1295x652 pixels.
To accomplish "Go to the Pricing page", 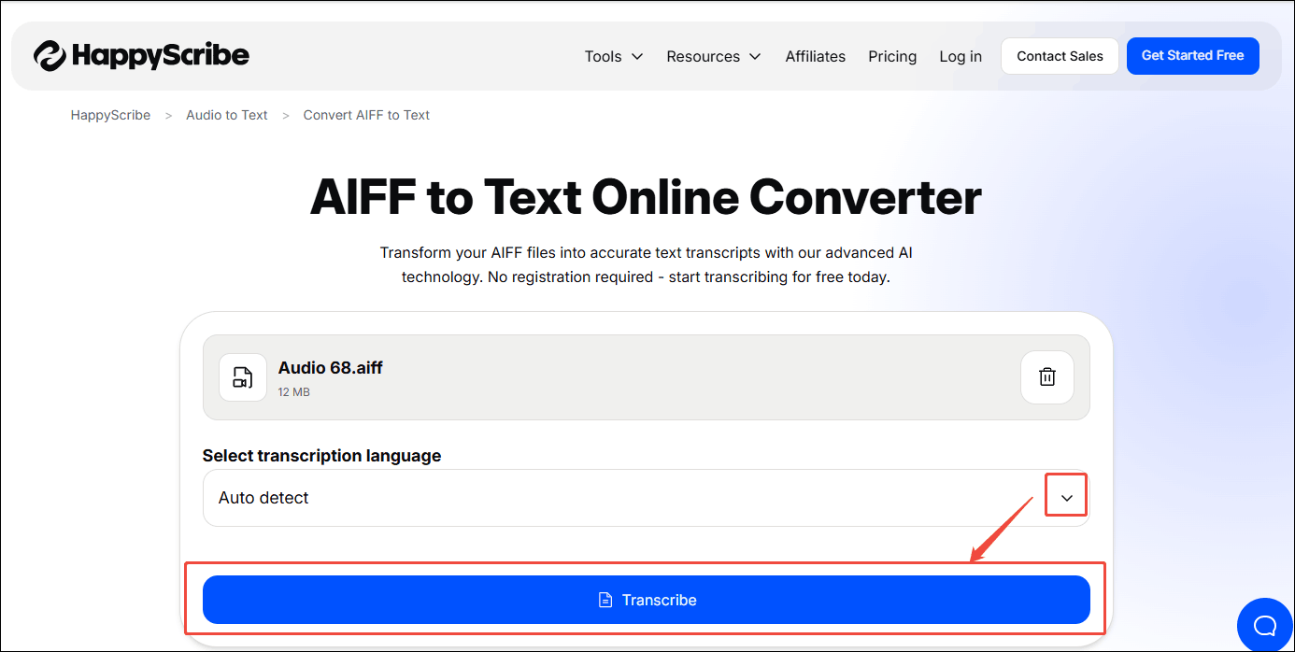I will (892, 56).
